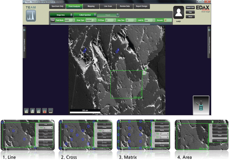Select the Text annotation tool
229x161 pixels.
tap(32, 111)
